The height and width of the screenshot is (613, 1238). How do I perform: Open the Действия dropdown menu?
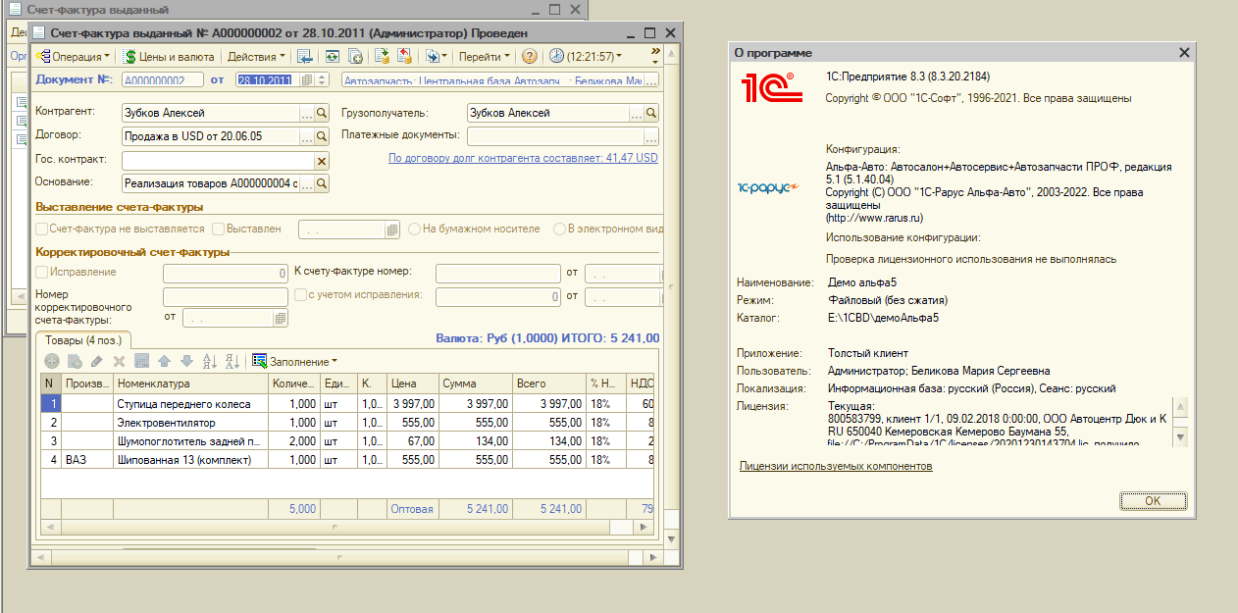click(255, 56)
